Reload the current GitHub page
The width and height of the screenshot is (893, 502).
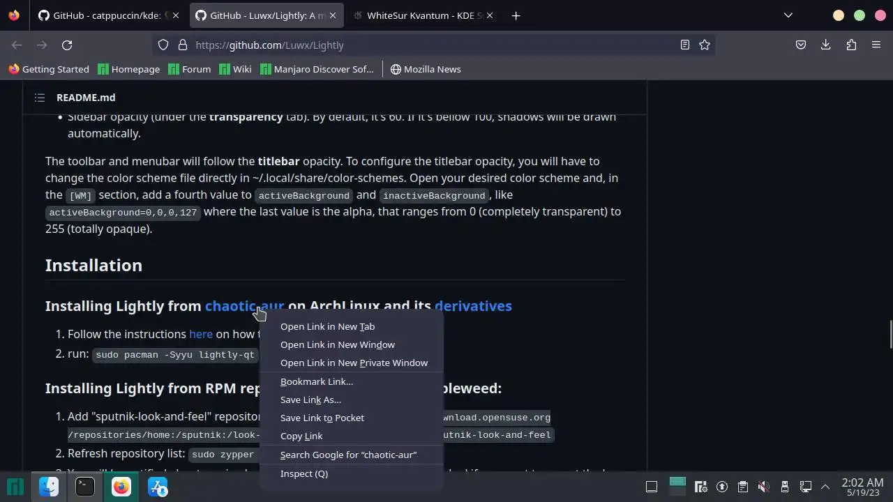tap(67, 45)
